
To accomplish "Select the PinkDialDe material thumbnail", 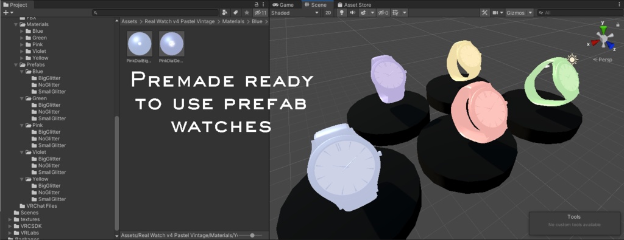I will pos(171,44).
